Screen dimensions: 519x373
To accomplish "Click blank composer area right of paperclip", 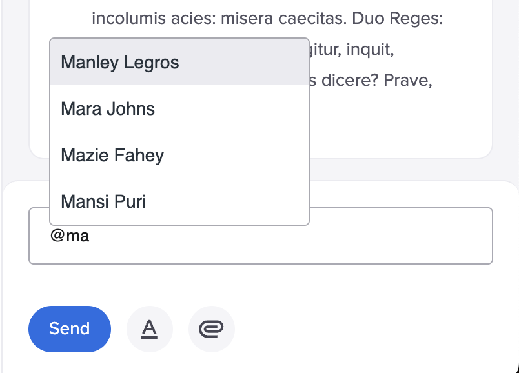I will point(364,329).
